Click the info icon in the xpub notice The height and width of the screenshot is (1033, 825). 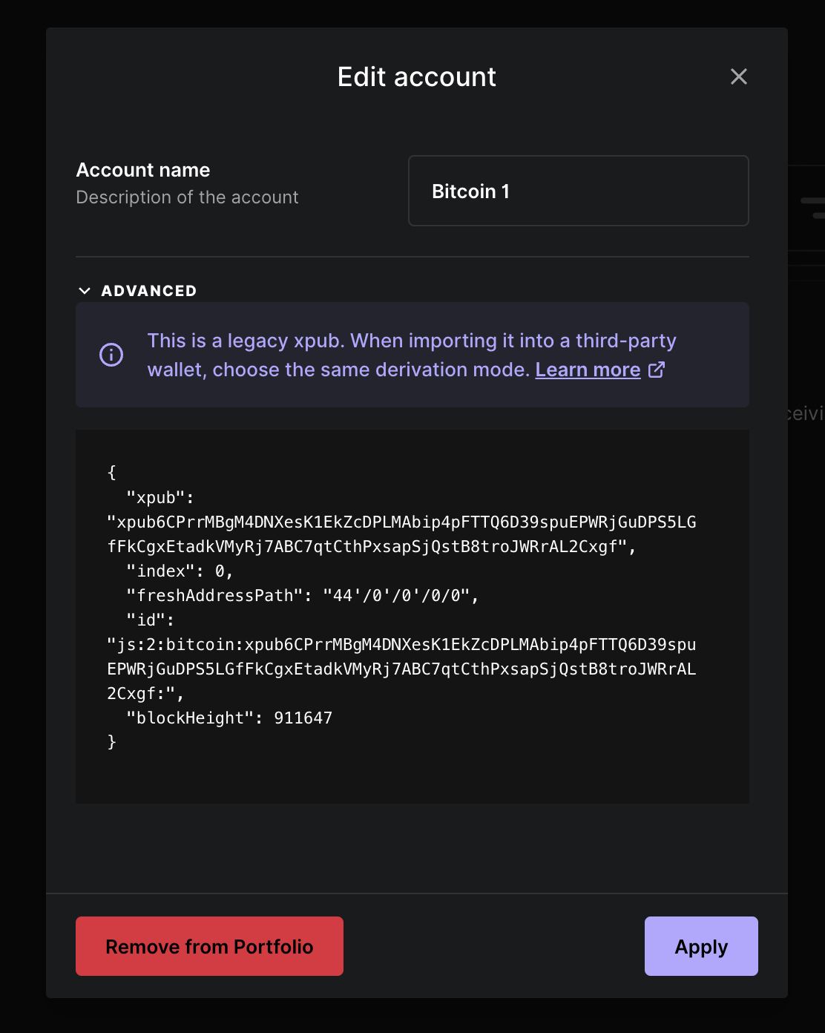tap(111, 355)
